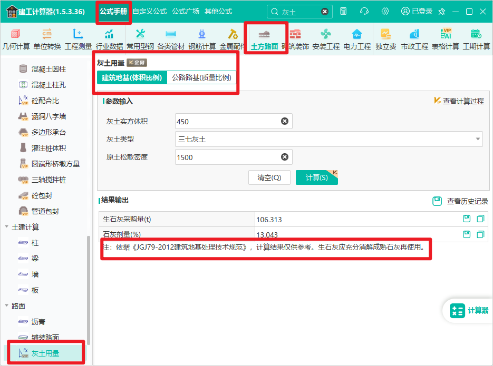This screenshot has height=366, width=493.
Task: Select the 安装工程 installation category
Action: pyautogui.click(x=326, y=39)
